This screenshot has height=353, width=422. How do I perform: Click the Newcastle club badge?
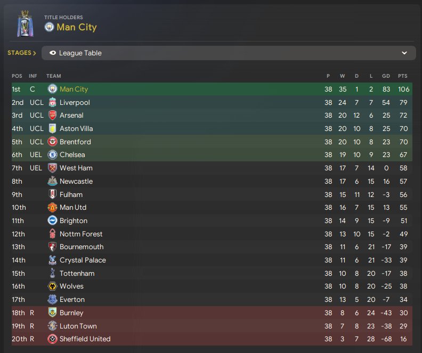(52, 181)
